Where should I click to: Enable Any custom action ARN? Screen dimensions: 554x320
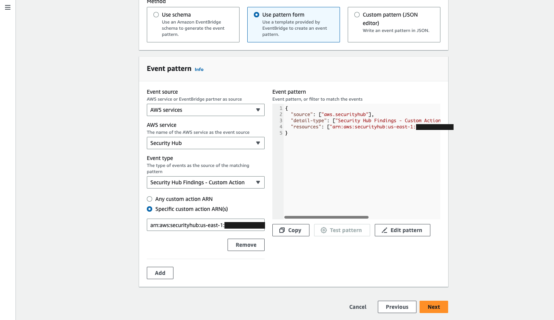pos(150,199)
